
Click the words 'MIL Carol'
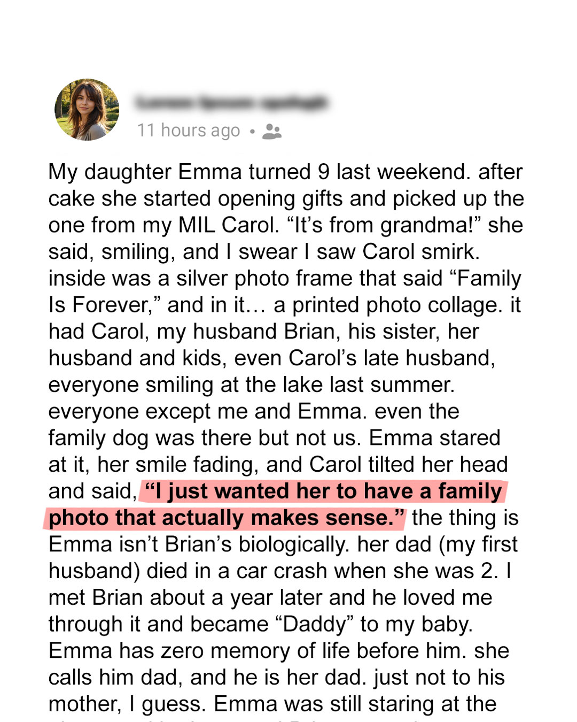pos(227,225)
